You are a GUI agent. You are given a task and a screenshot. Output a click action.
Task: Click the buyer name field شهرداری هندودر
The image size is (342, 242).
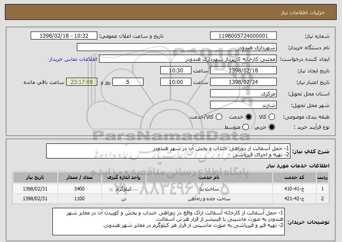point(177,48)
